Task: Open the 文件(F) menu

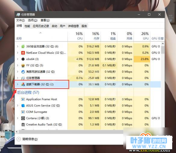Action: 20,20
